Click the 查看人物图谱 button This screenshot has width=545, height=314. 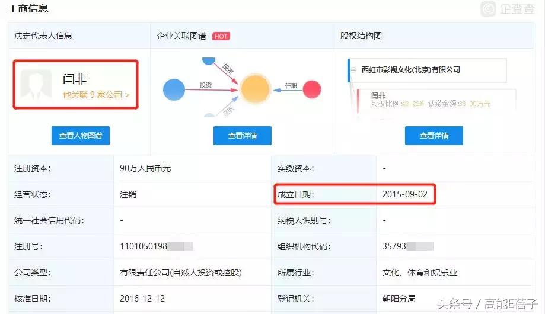tap(81, 136)
